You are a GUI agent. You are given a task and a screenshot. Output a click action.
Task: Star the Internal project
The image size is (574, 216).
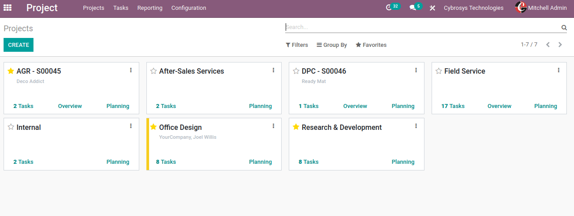point(11,127)
